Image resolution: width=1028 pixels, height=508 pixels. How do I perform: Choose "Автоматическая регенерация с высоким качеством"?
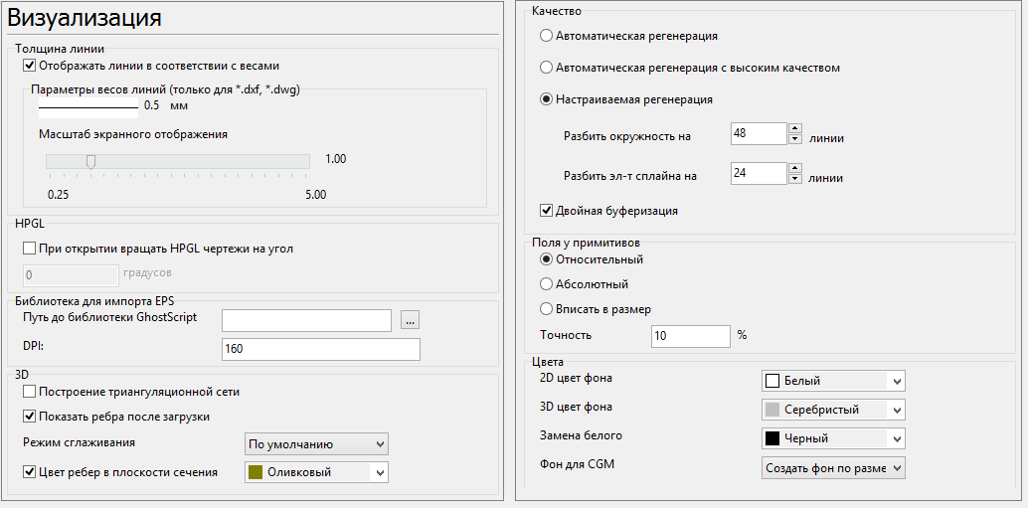[x=546, y=68]
